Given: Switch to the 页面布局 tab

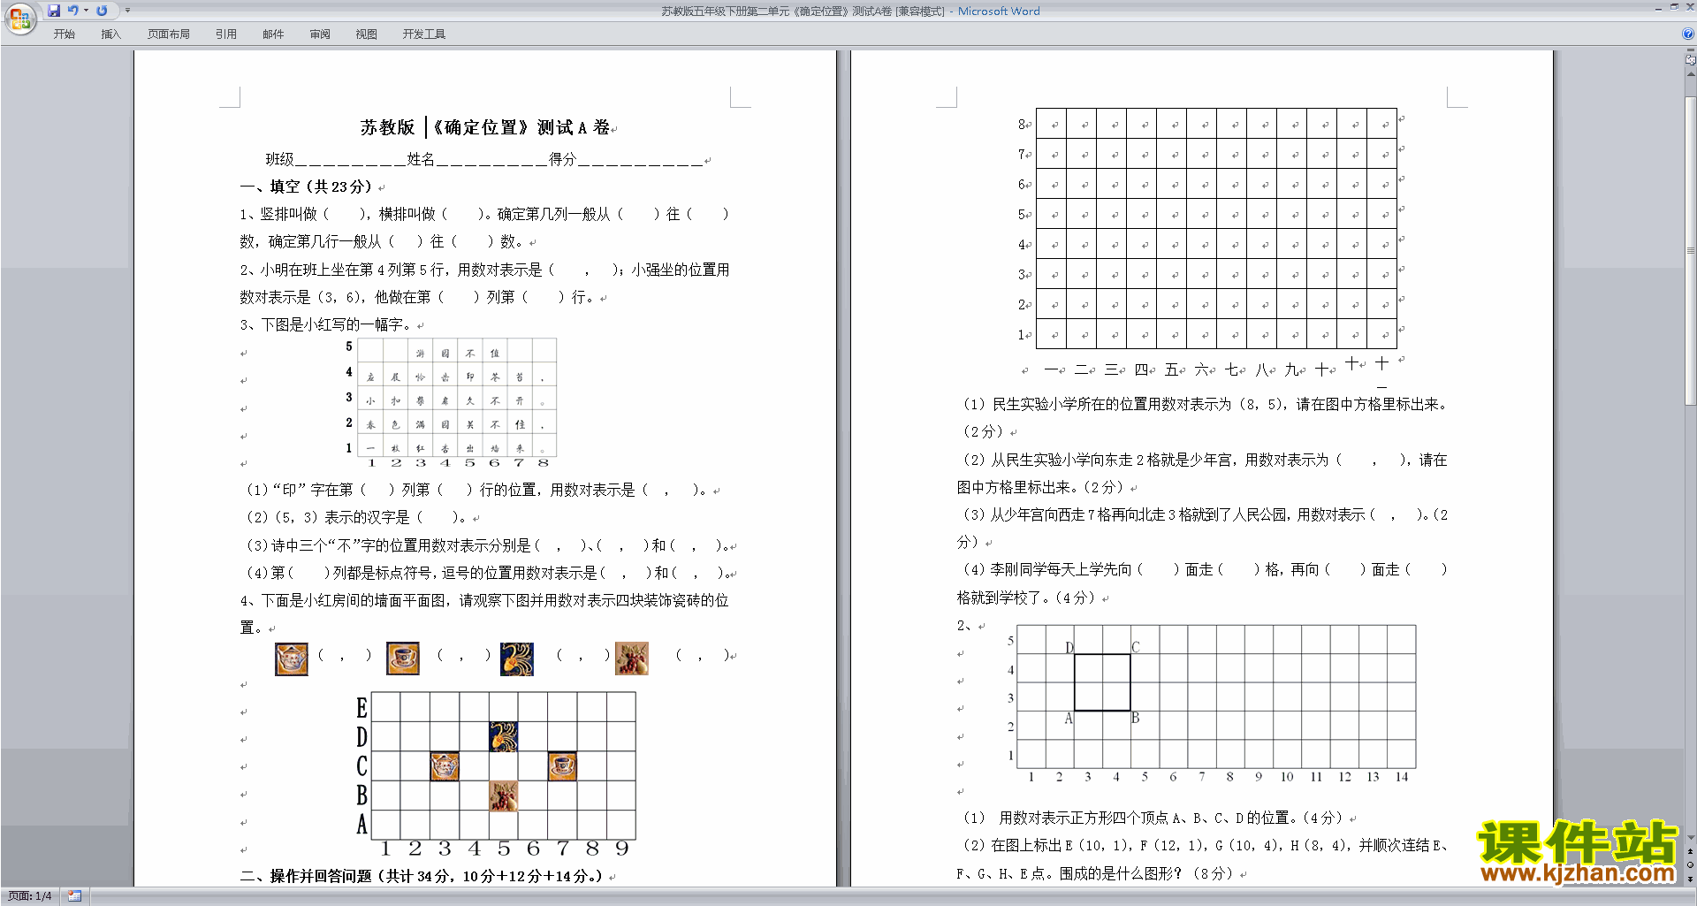Looking at the screenshot, I should coord(169,34).
